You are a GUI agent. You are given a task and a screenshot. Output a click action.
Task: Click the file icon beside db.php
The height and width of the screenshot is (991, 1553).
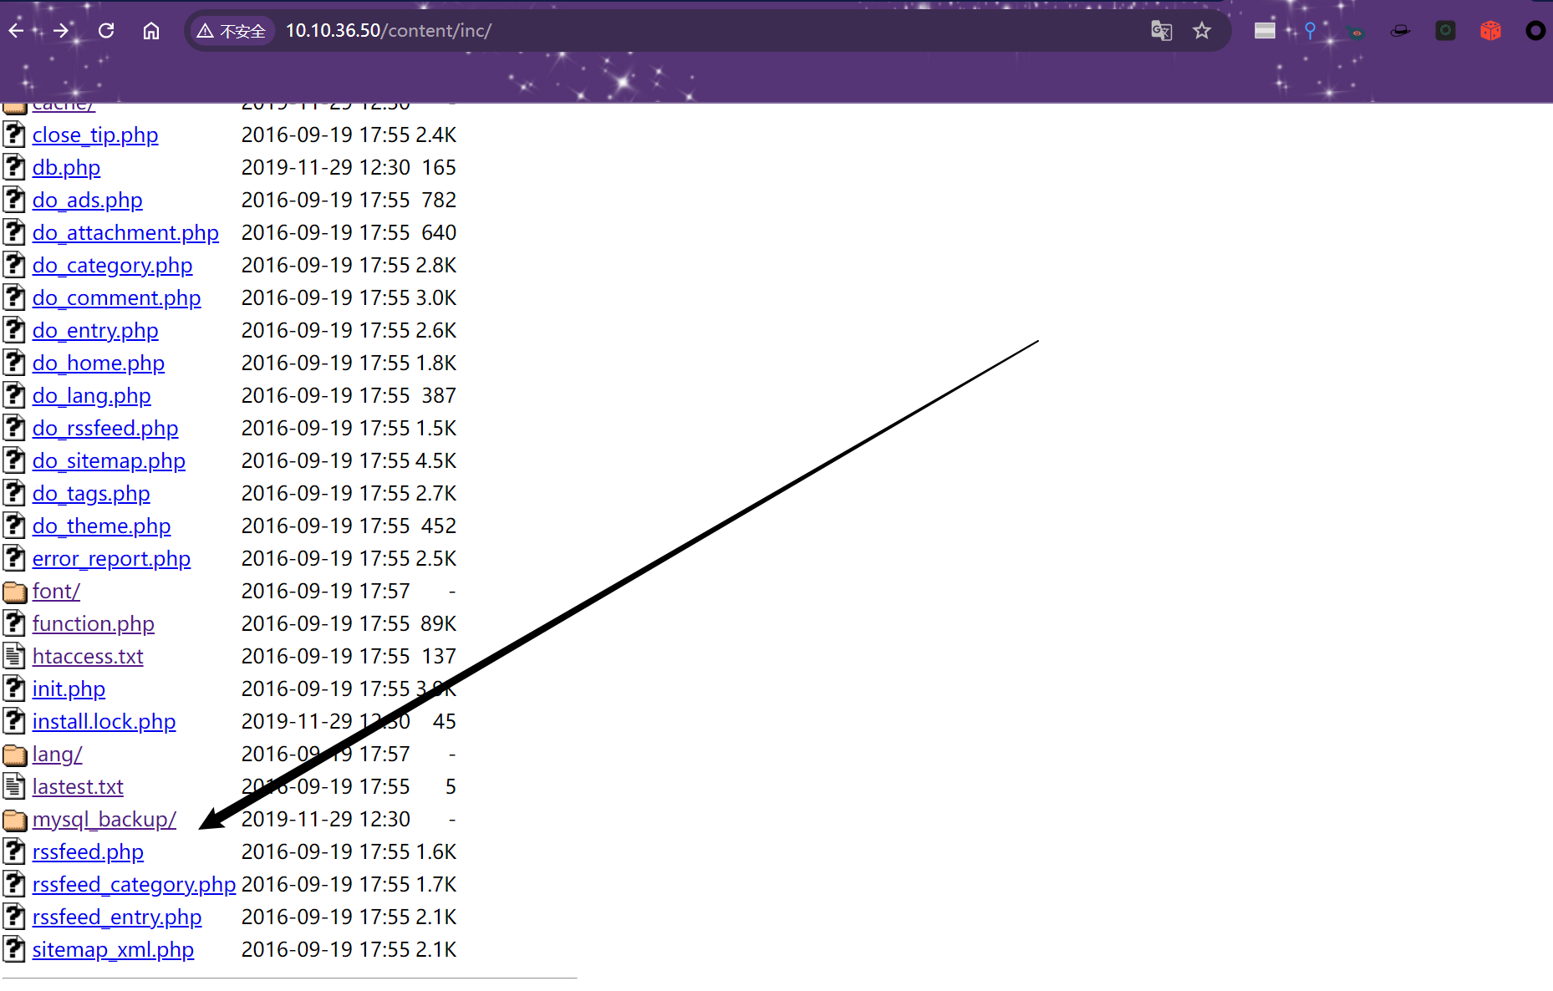(x=14, y=167)
